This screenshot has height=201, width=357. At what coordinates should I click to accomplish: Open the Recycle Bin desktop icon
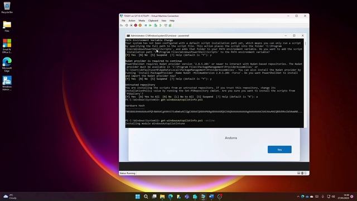coord(7,7)
